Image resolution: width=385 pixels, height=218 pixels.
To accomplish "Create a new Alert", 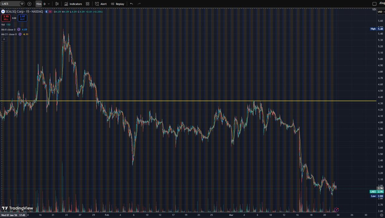I will [101, 4].
